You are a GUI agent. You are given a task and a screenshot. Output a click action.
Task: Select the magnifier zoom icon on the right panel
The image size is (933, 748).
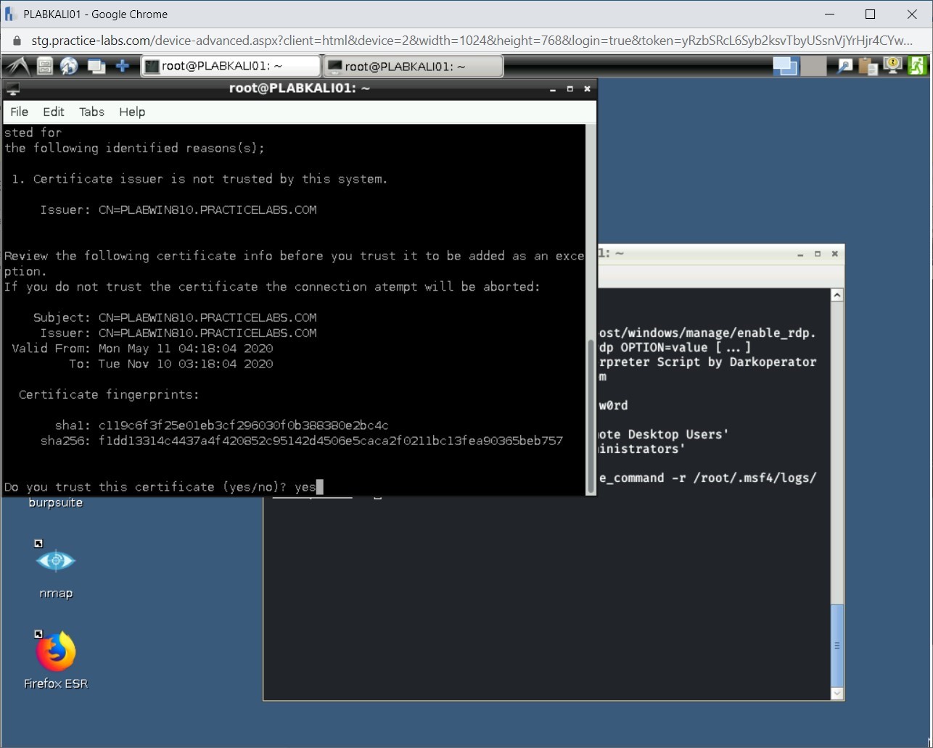click(x=844, y=65)
